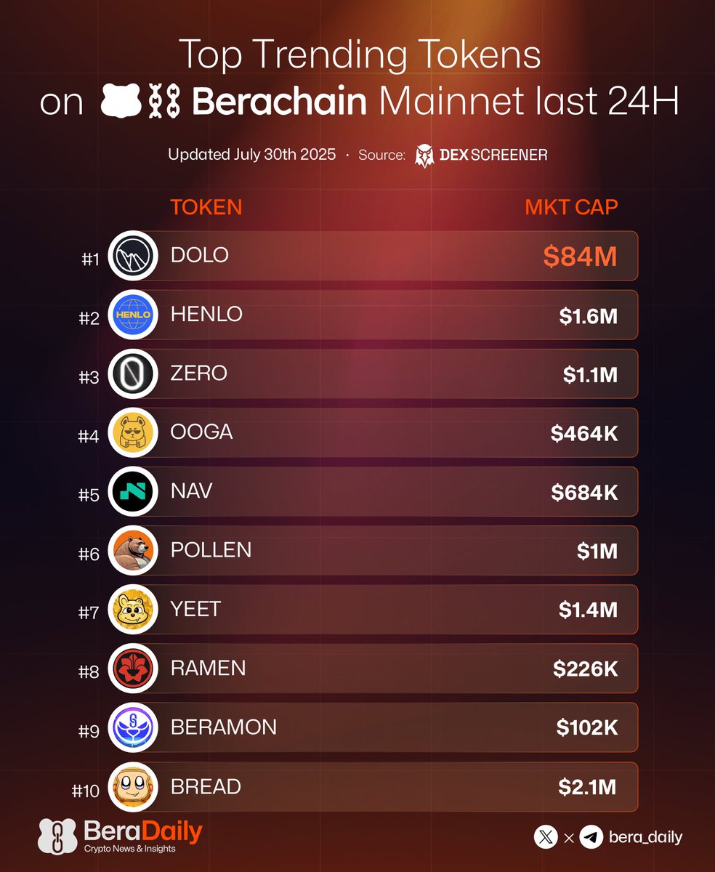Open the X social icon
The height and width of the screenshot is (872, 715).
click(x=546, y=837)
